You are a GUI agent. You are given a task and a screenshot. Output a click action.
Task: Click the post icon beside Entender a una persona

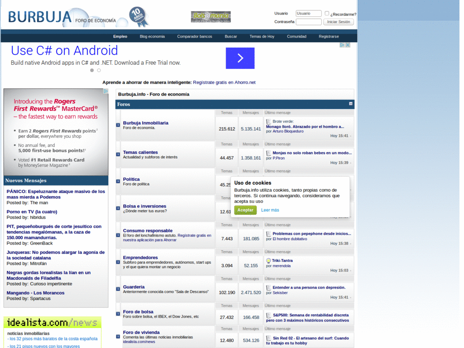pyautogui.click(x=269, y=287)
